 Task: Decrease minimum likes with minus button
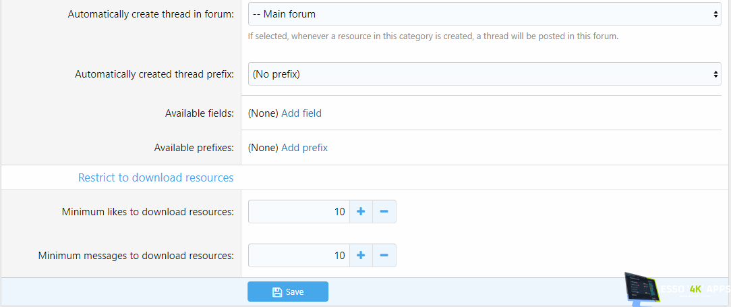coord(384,212)
